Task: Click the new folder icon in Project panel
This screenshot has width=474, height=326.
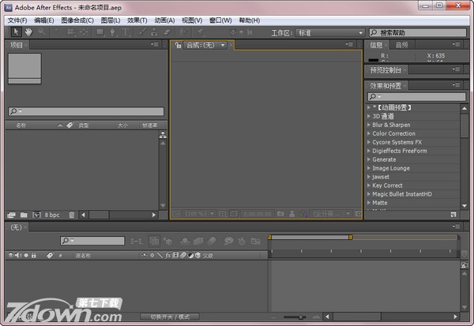Action: (24, 214)
